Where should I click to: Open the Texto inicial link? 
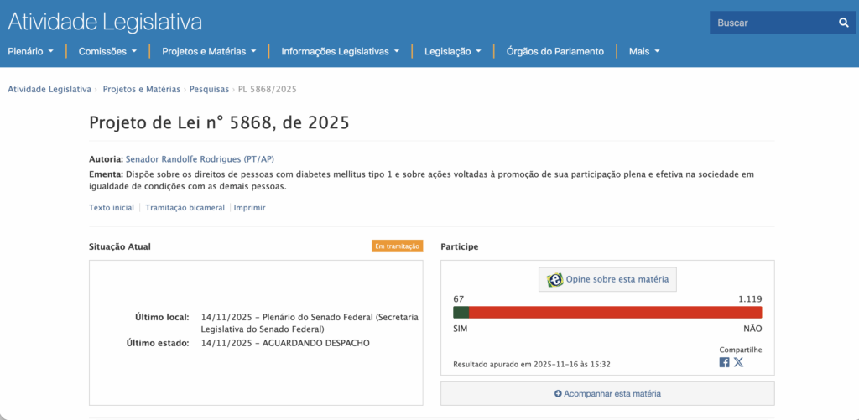[x=112, y=207]
